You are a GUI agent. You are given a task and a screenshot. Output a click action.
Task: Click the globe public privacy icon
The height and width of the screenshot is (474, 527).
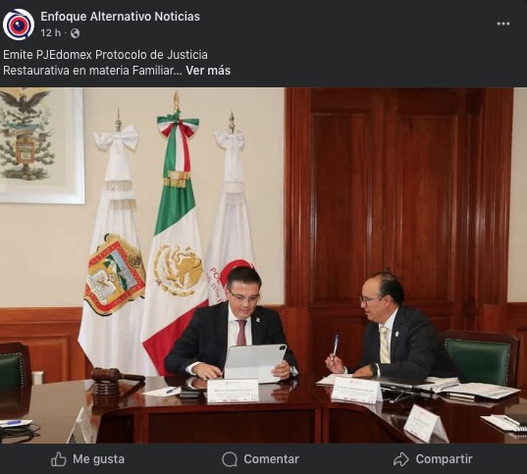75,33
